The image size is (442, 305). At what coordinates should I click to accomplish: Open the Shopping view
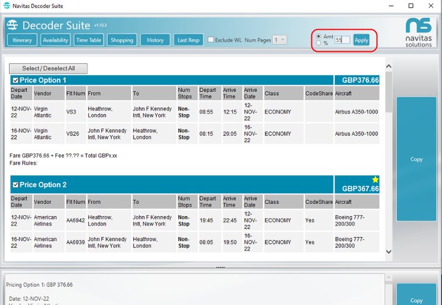tap(122, 40)
